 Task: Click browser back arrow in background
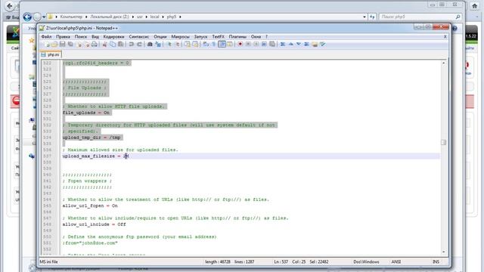click(x=10, y=6)
